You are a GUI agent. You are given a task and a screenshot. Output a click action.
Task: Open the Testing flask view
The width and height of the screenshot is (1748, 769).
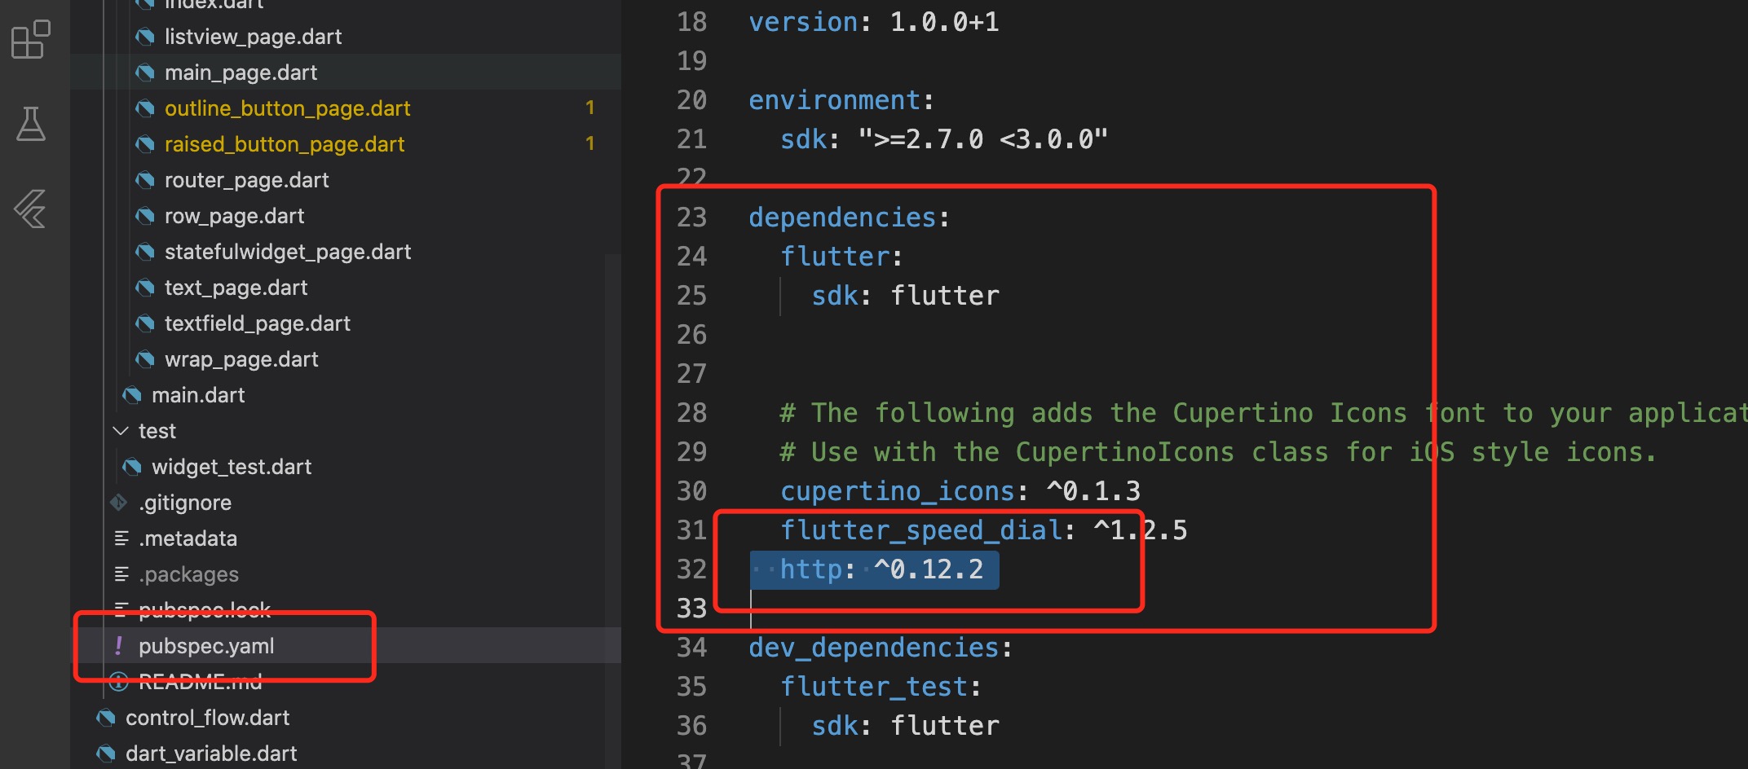click(x=31, y=124)
